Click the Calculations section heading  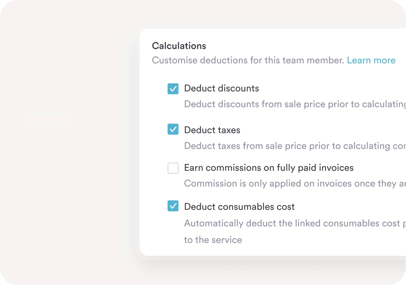[179, 46]
